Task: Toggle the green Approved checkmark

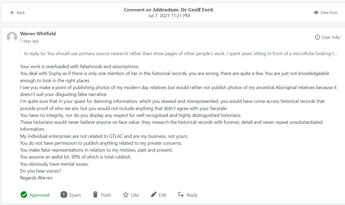Action: pos(24,195)
